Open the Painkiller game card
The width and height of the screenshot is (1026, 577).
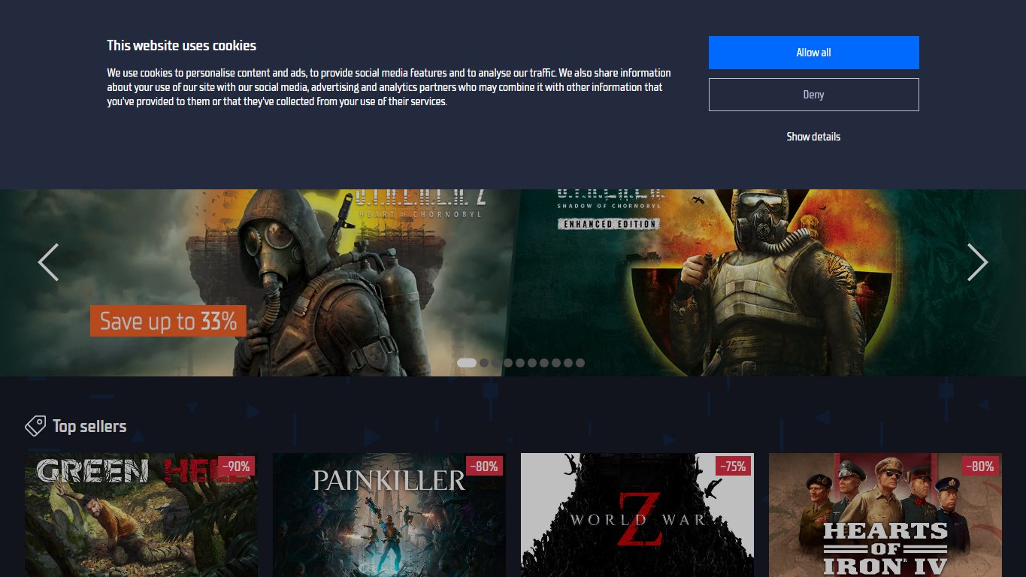[x=389, y=515]
